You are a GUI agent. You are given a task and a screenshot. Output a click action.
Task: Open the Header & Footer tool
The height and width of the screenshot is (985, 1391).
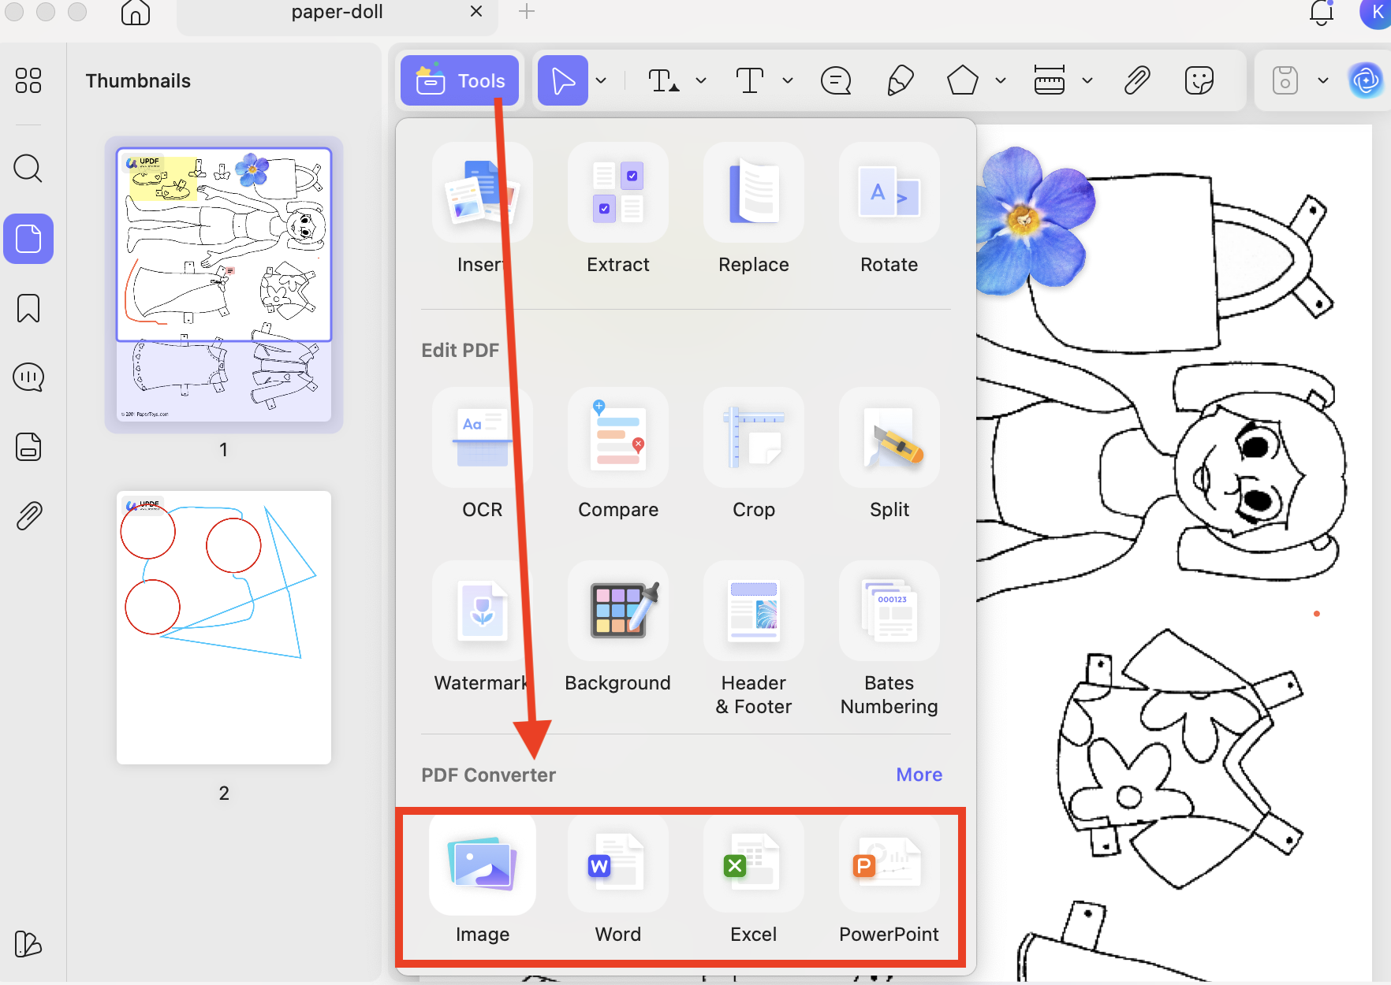click(754, 638)
